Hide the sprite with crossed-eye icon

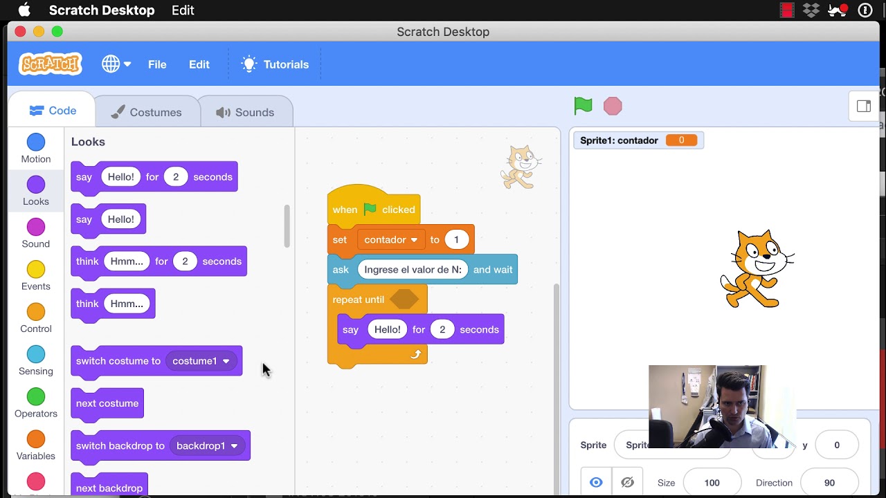pyautogui.click(x=627, y=483)
